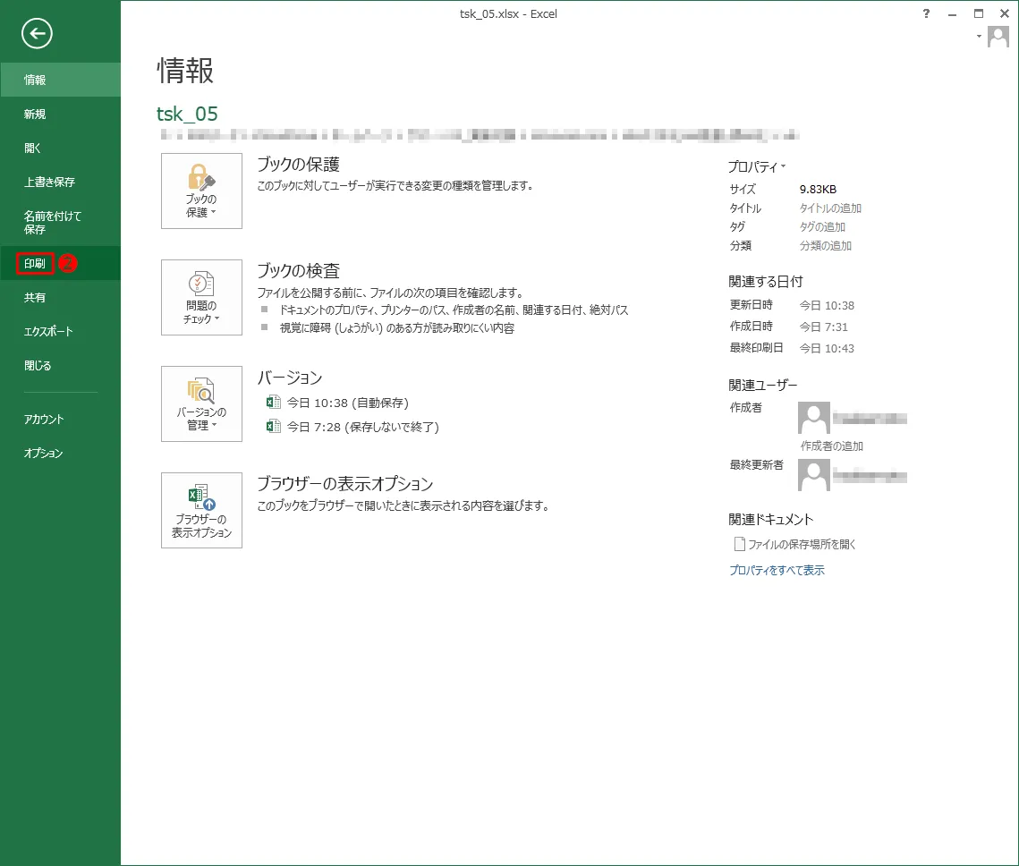The height and width of the screenshot is (866, 1019).
Task: Open the 情報 tab in backstage menu
Action: [x=60, y=80]
